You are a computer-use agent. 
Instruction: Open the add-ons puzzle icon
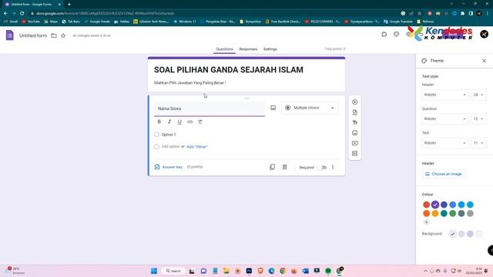point(384,34)
